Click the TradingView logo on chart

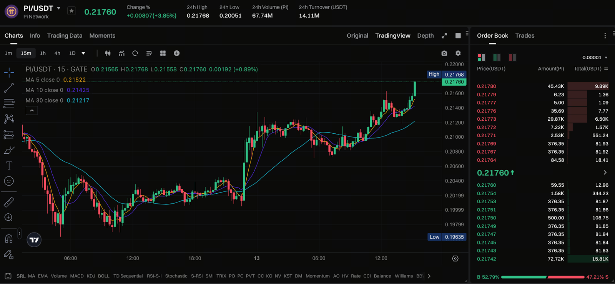click(34, 240)
